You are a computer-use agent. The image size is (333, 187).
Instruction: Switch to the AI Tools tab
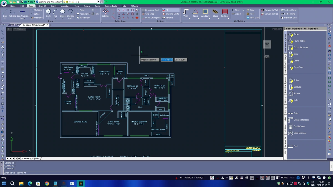(134, 6)
